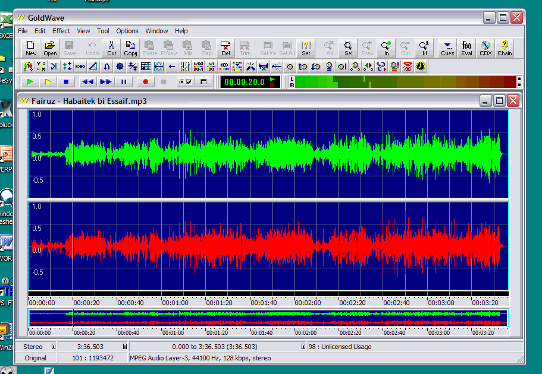Click the Time Warp clock icon

click(x=421, y=66)
